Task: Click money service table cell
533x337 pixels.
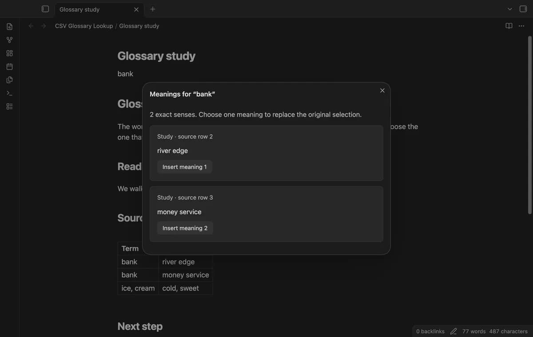Action: pyautogui.click(x=185, y=275)
